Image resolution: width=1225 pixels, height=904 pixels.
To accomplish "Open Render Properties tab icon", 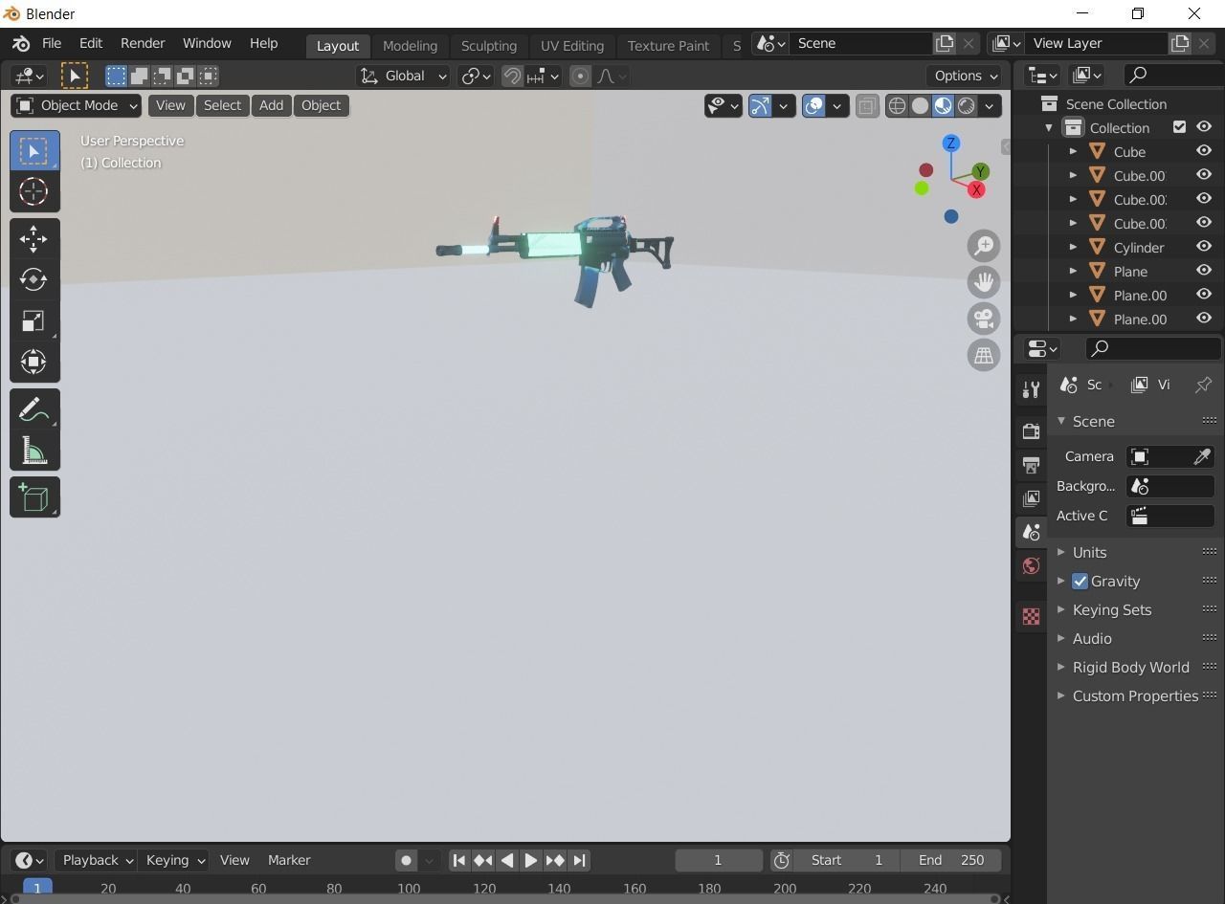I will click(1031, 430).
